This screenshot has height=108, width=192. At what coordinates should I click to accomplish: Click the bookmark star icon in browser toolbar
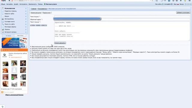point(173,1)
